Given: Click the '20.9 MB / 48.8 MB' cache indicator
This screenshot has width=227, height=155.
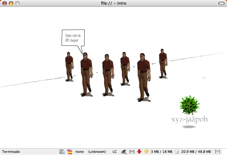Looking at the screenshot, I should 196,152.
